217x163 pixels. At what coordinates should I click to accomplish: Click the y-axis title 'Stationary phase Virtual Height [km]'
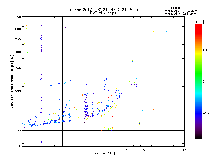click(12, 82)
